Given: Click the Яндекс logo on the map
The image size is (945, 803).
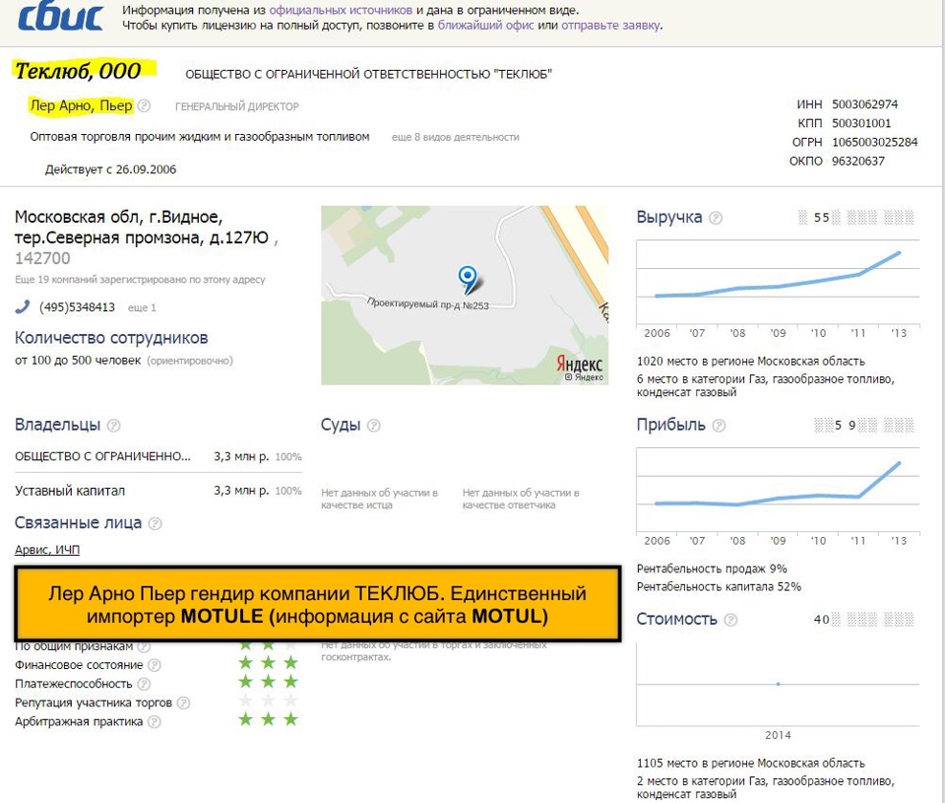Looking at the screenshot, I should (579, 364).
